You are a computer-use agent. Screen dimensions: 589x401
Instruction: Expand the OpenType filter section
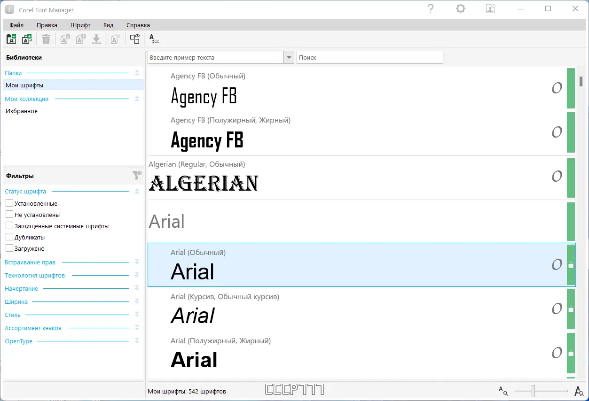coord(137,341)
